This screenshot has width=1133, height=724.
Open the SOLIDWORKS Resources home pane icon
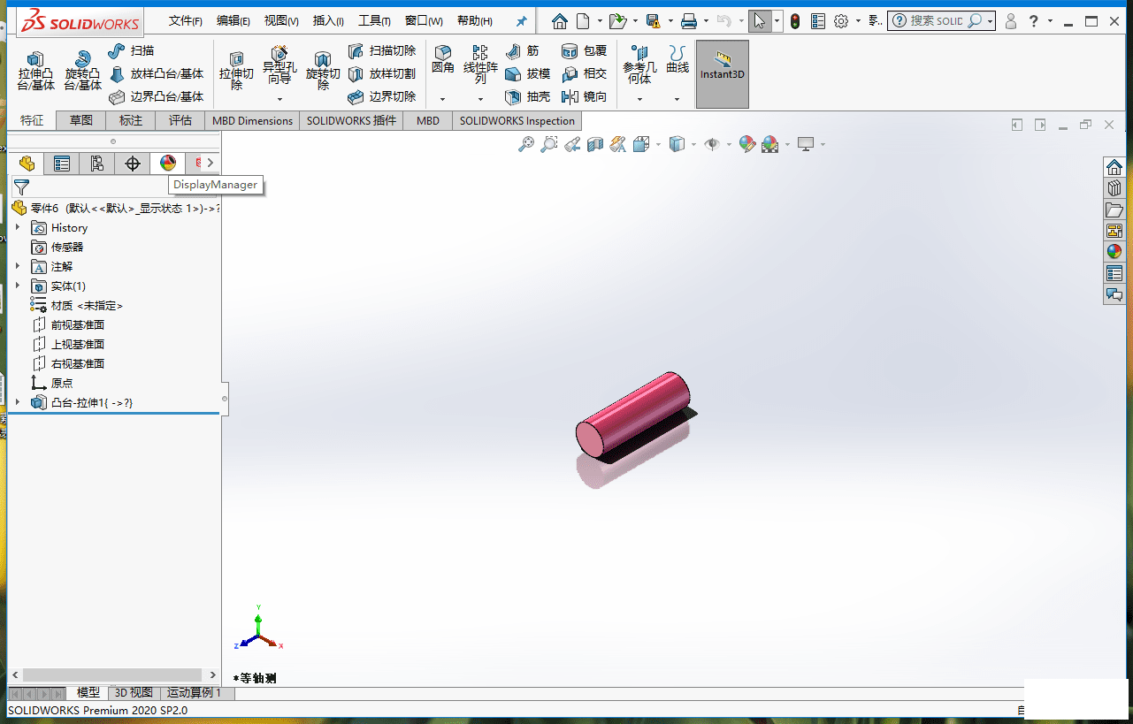click(1114, 166)
